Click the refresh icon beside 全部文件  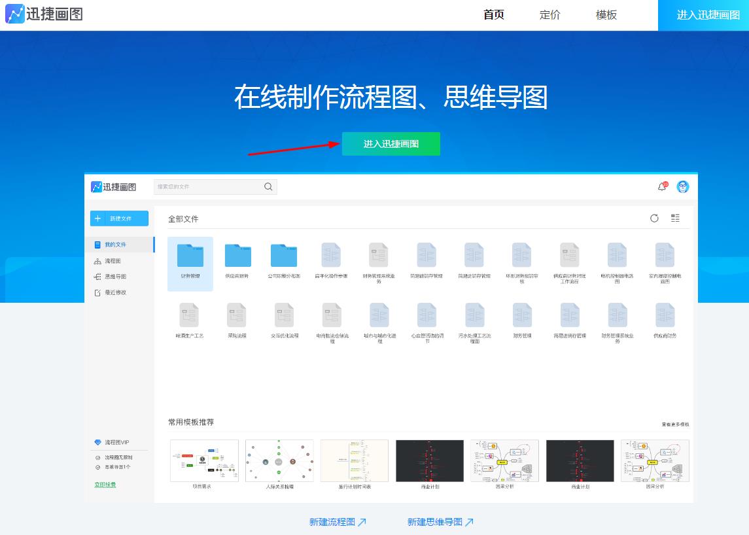(654, 218)
